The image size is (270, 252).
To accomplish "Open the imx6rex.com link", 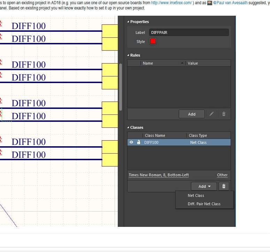I will 171,3.
